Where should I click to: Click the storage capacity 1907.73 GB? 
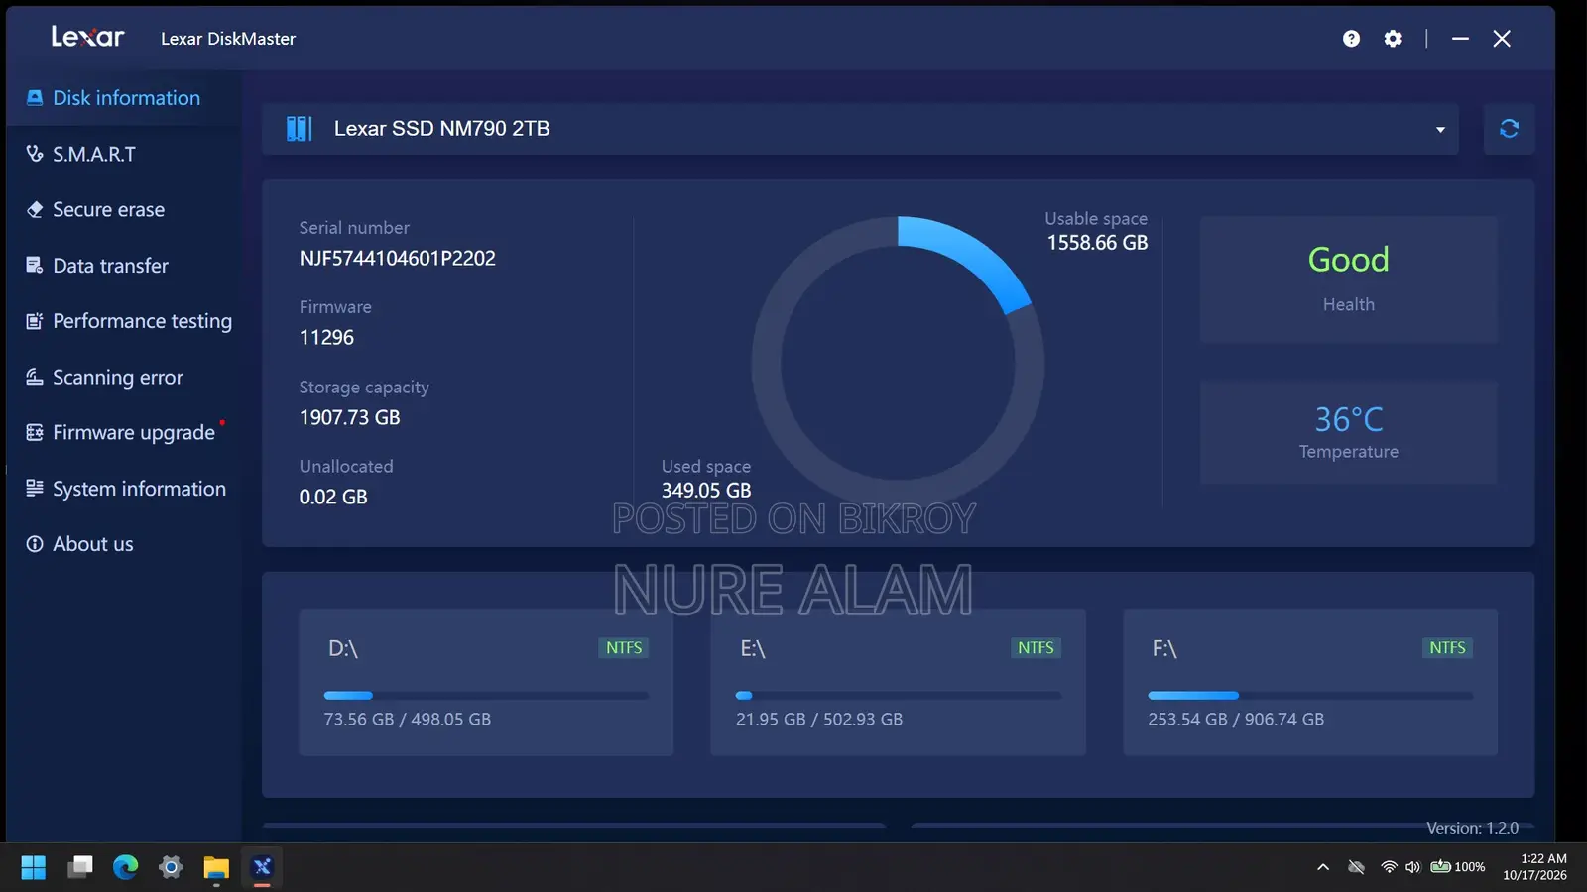coord(350,418)
